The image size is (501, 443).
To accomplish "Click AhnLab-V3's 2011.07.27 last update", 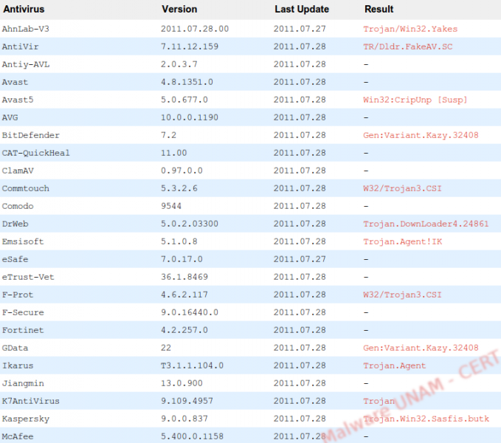I will tap(300, 29).
